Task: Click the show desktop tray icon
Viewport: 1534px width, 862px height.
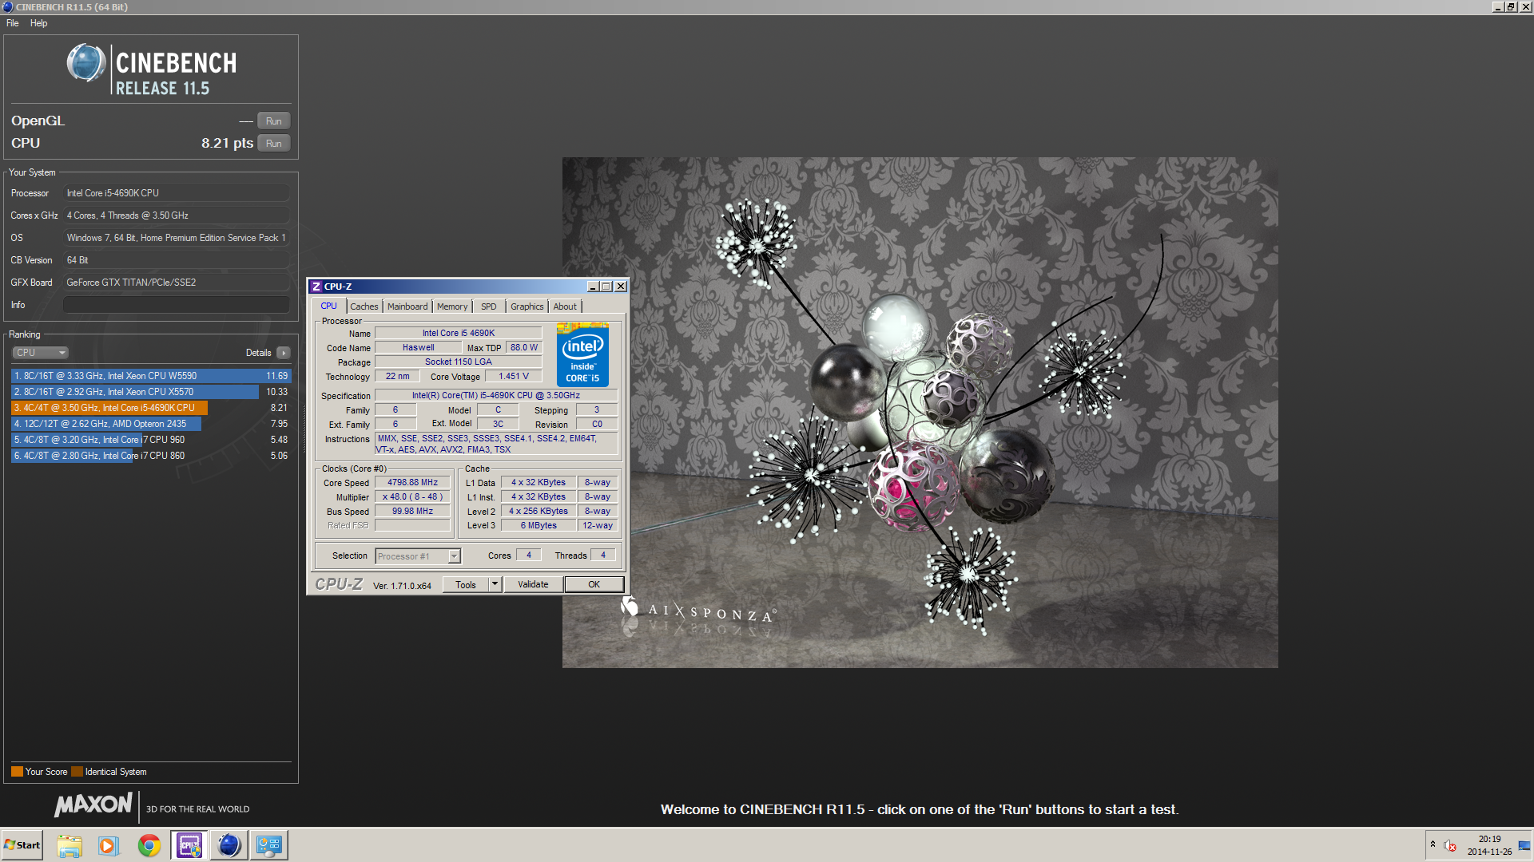Action: pyautogui.click(x=1524, y=845)
